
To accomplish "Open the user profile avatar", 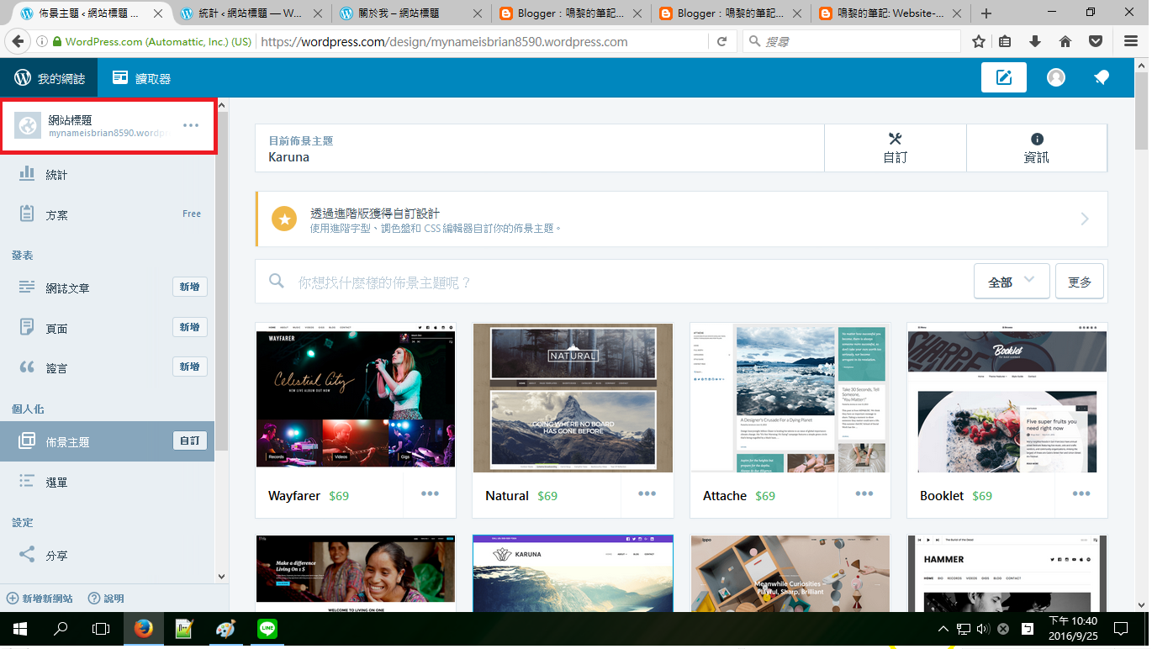I will coord(1055,77).
